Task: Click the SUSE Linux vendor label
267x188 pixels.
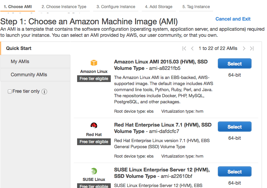Action: [x=94, y=180]
